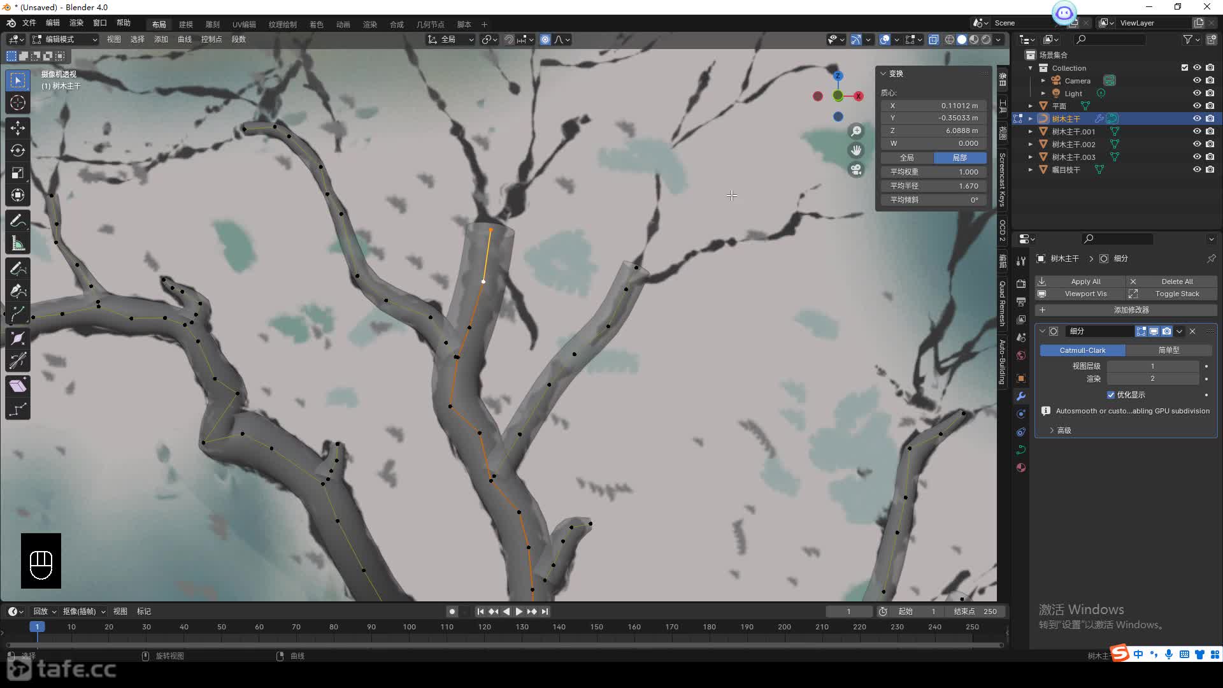Click the viewport zoom icon
This screenshot has height=688, width=1223.
856,131
